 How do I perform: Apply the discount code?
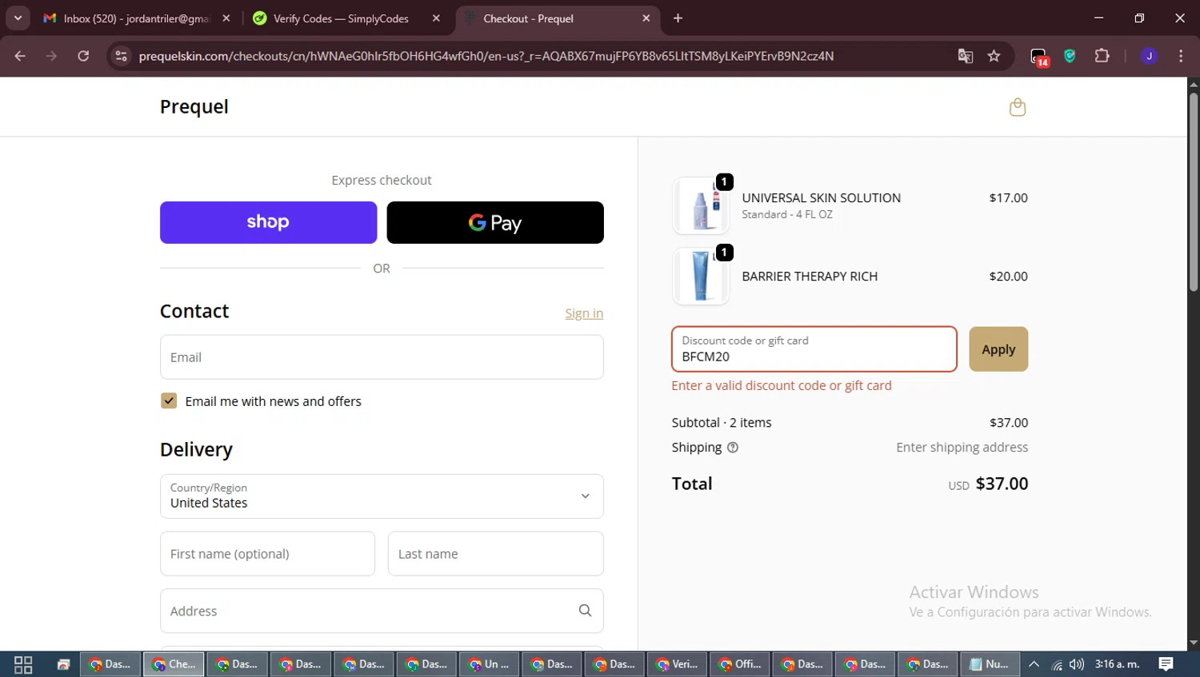(x=998, y=349)
